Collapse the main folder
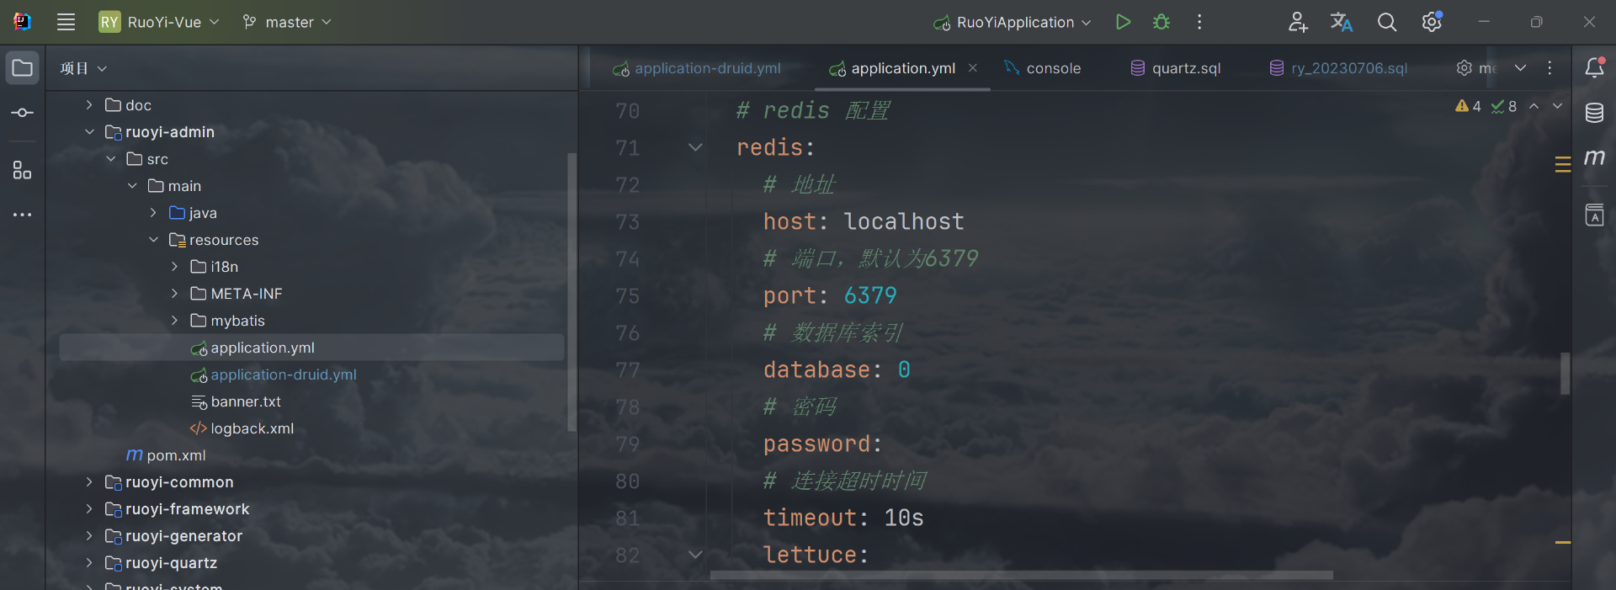The image size is (1616, 590). click(132, 186)
